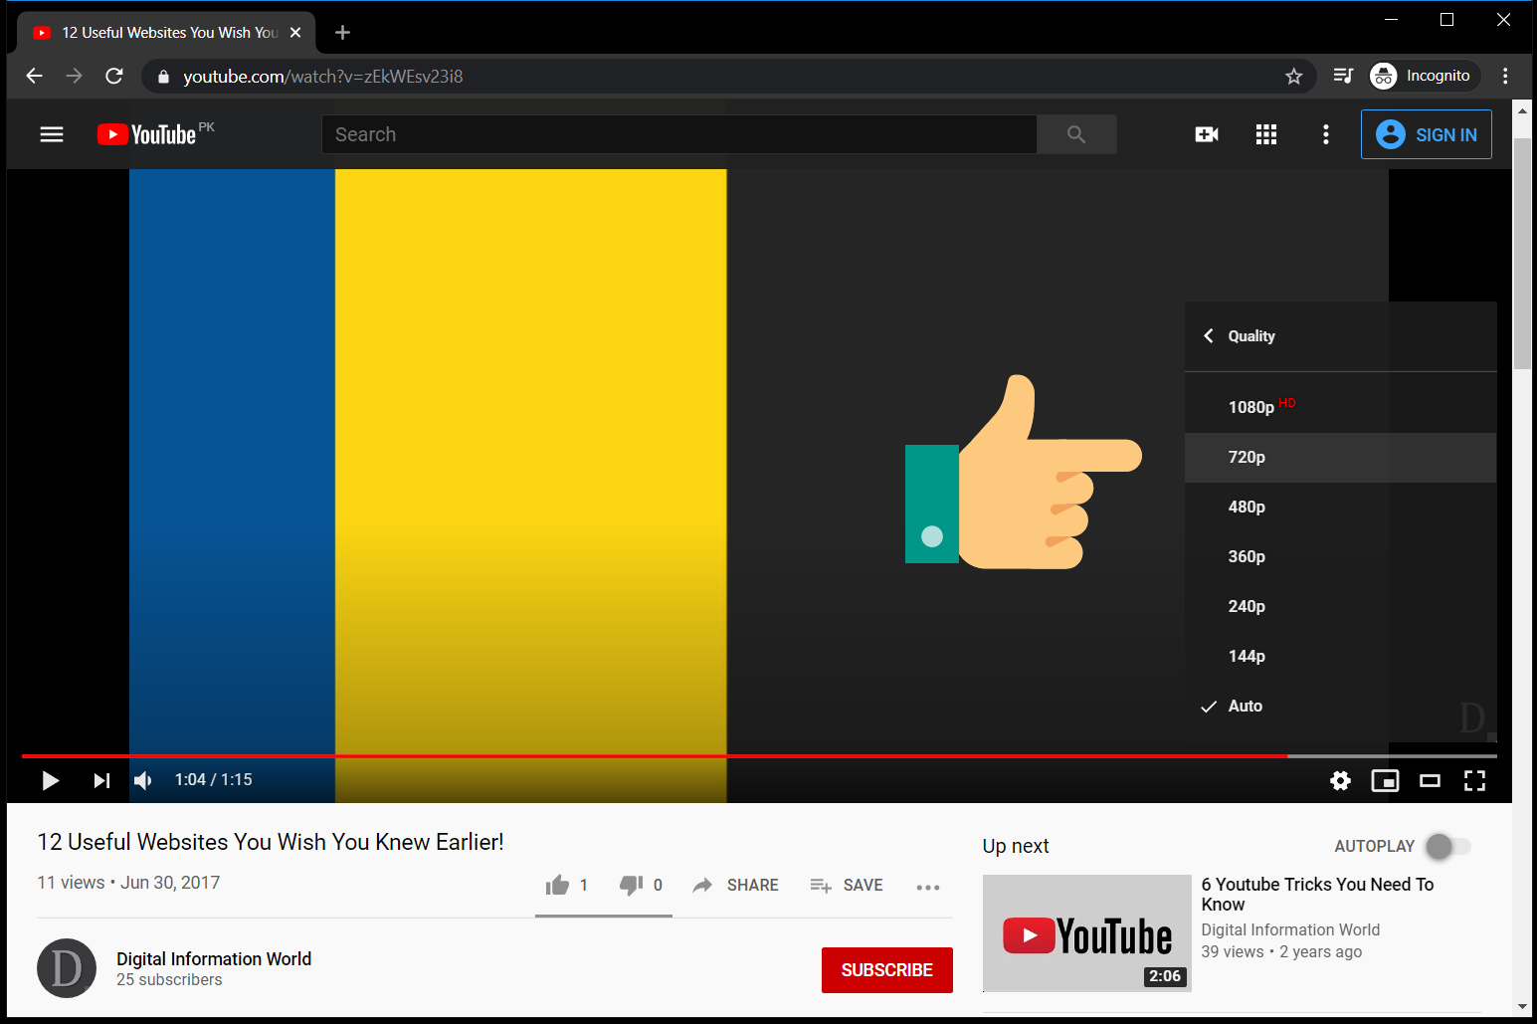Click the video upload camera icon

click(1206, 133)
